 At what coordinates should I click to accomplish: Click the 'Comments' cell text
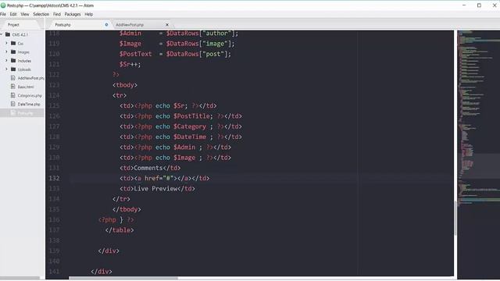click(148, 168)
